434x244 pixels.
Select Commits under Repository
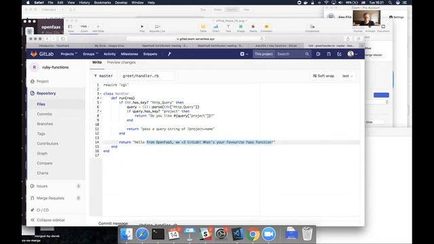(x=44, y=114)
